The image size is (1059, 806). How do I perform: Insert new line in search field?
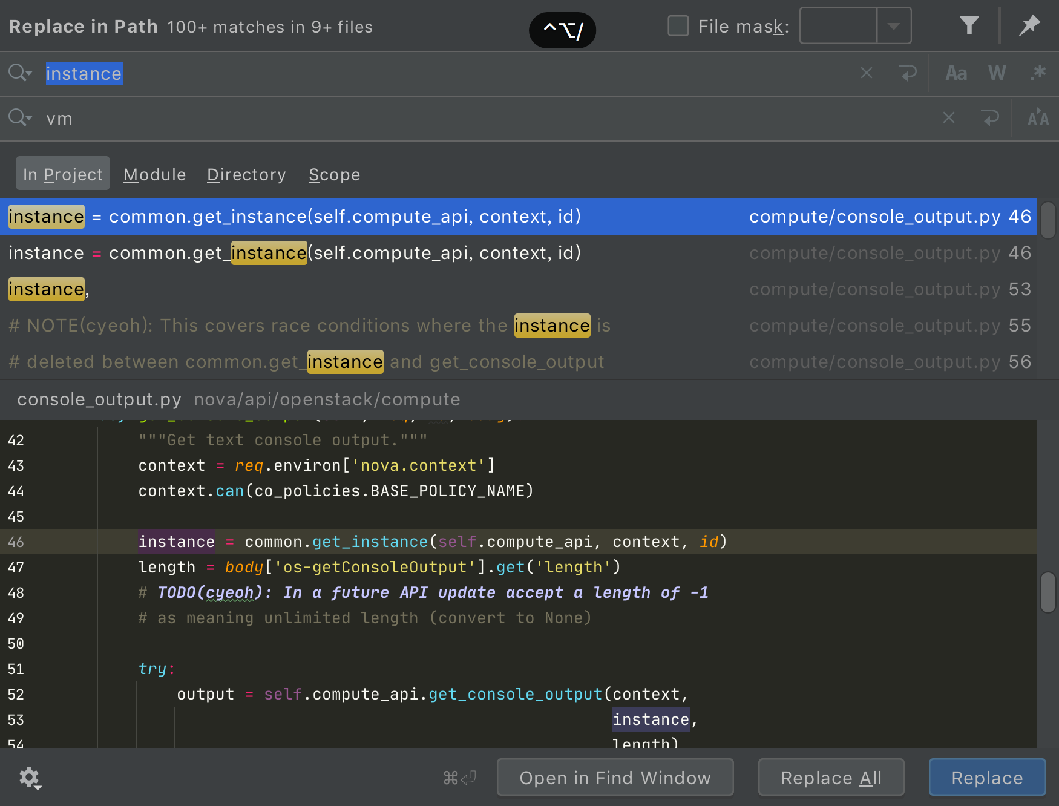pyautogui.click(x=908, y=73)
